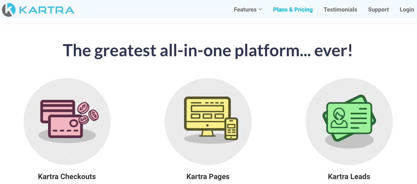Open the Kartra Checkouts credit card icon
The image size is (417, 184).
coord(67,122)
